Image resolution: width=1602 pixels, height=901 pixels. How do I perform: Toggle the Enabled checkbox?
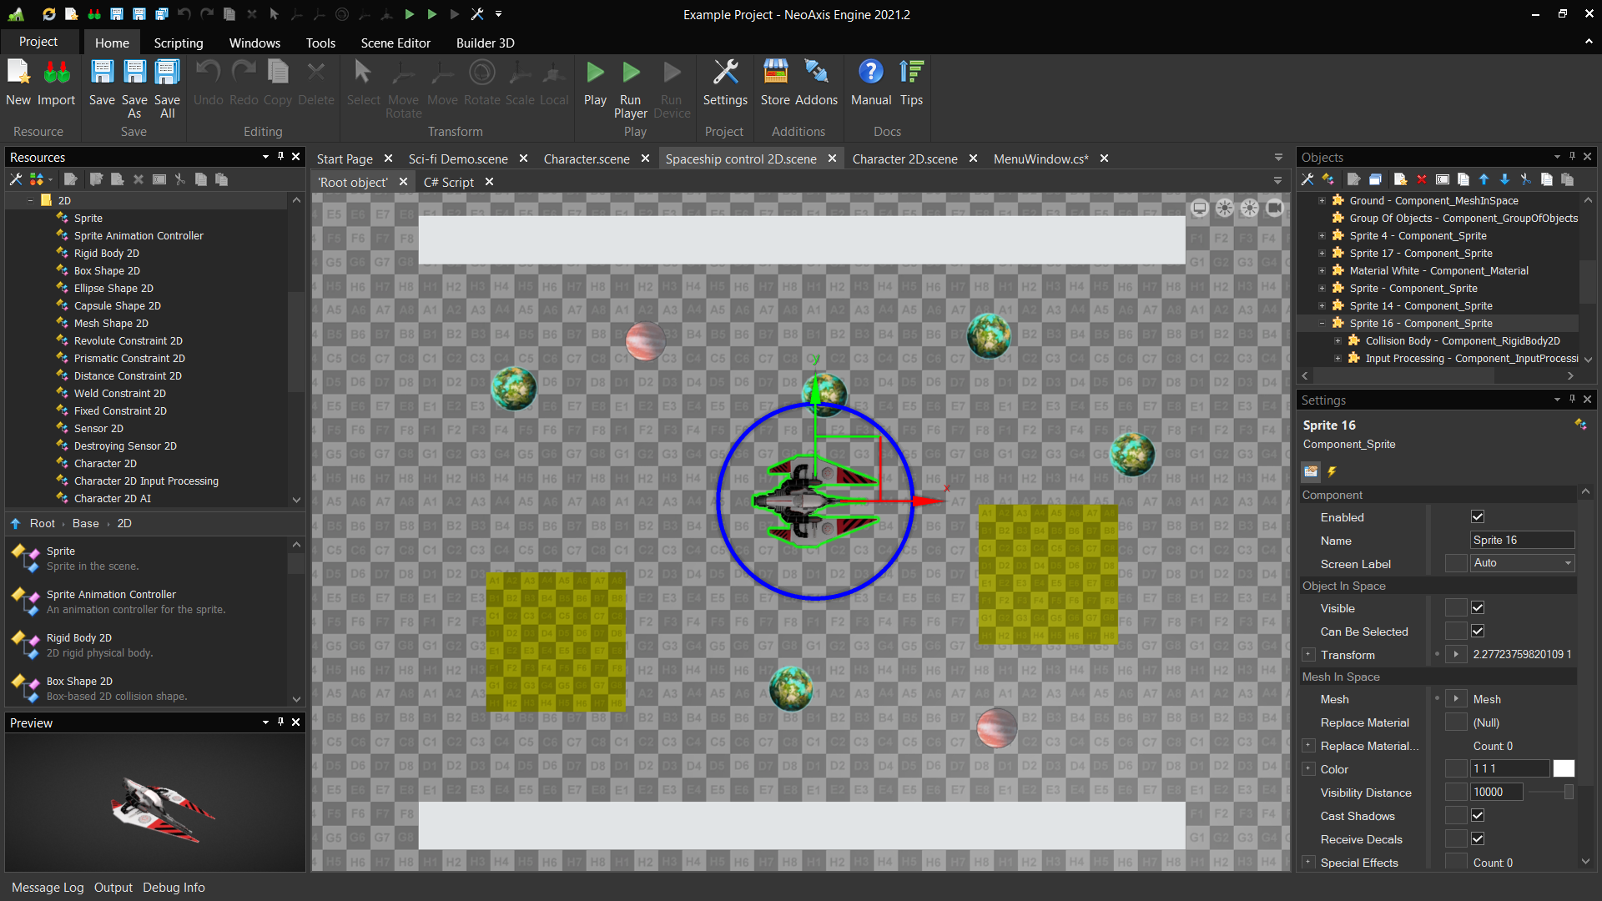point(1478,517)
